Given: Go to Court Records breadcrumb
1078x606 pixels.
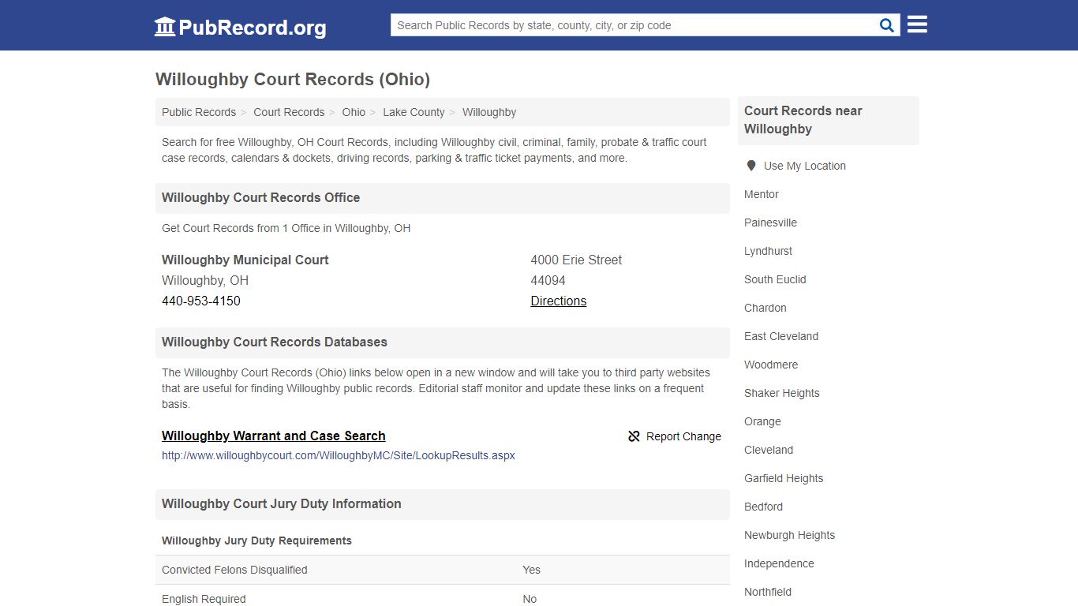Looking at the screenshot, I should pyautogui.click(x=289, y=112).
